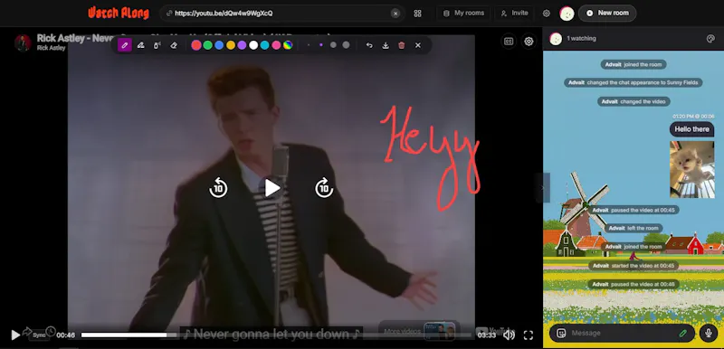Choose the purple small brush size
724x349 pixels.
coord(321,45)
